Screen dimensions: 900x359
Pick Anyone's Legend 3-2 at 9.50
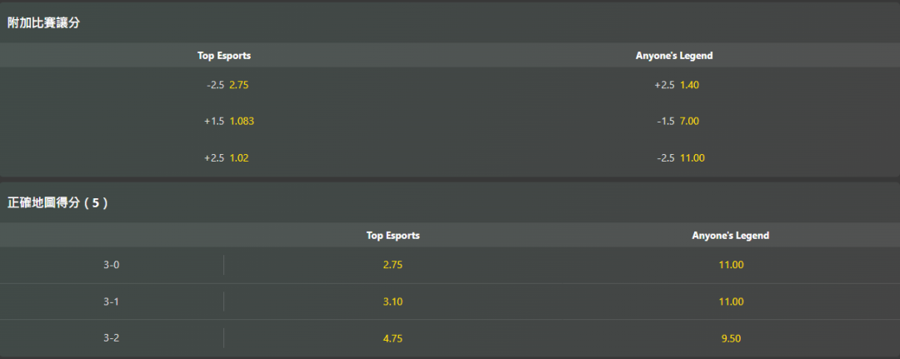[x=730, y=338]
